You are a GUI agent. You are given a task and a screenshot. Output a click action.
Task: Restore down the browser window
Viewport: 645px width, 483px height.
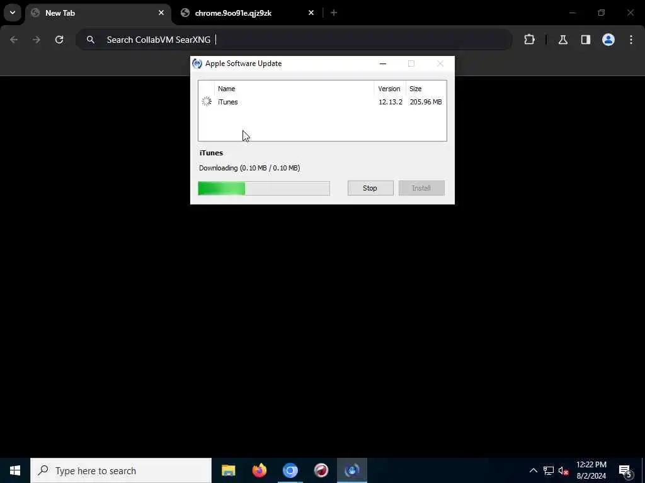point(602,13)
